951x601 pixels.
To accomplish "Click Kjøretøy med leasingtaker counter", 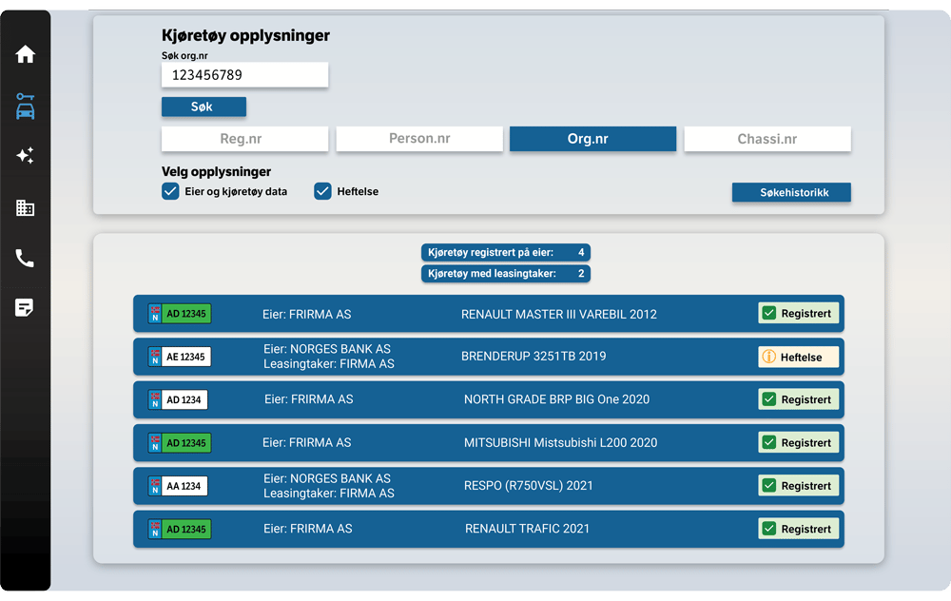I will pos(506,274).
